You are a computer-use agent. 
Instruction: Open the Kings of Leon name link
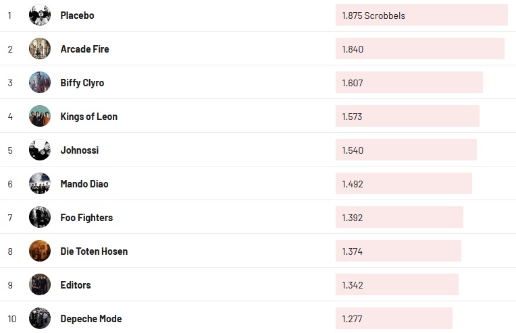(88, 117)
